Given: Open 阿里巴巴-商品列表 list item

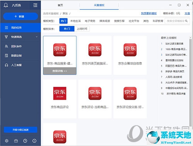Looking at the screenshot, I should pyautogui.click(x=176, y=66).
